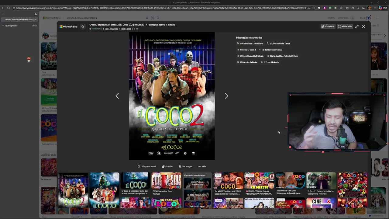Open Búsqueda visual for this image
Image resolution: width=389 pixels, height=219 pixels.
click(147, 166)
